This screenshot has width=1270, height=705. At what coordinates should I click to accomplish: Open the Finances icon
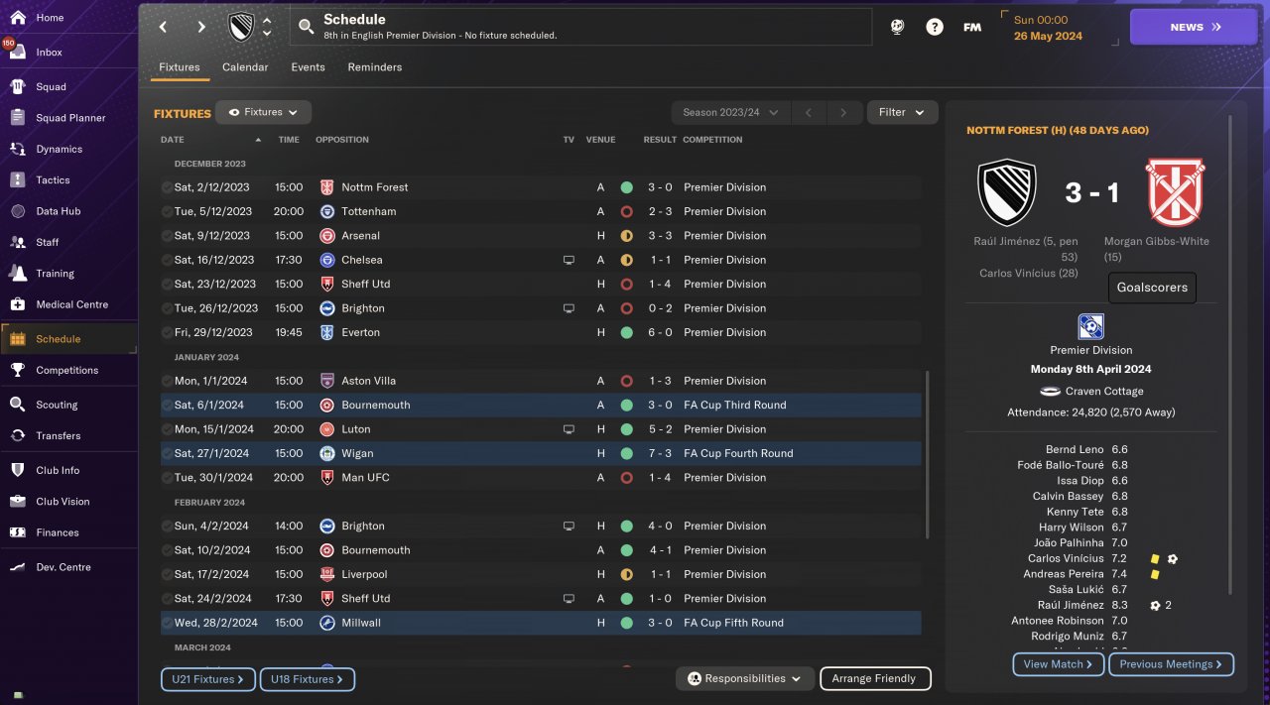(x=18, y=532)
